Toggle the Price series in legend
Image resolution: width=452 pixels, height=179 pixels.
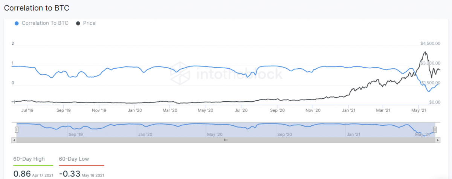pos(89,23)
